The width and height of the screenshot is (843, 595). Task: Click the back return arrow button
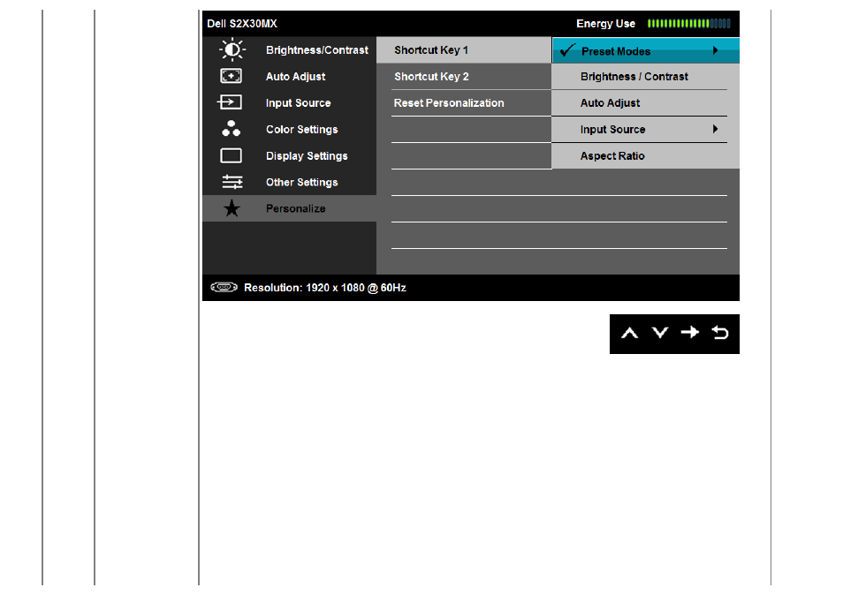coord(720,333)
